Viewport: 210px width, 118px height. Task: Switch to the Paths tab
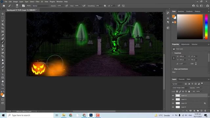pos(189,79)
